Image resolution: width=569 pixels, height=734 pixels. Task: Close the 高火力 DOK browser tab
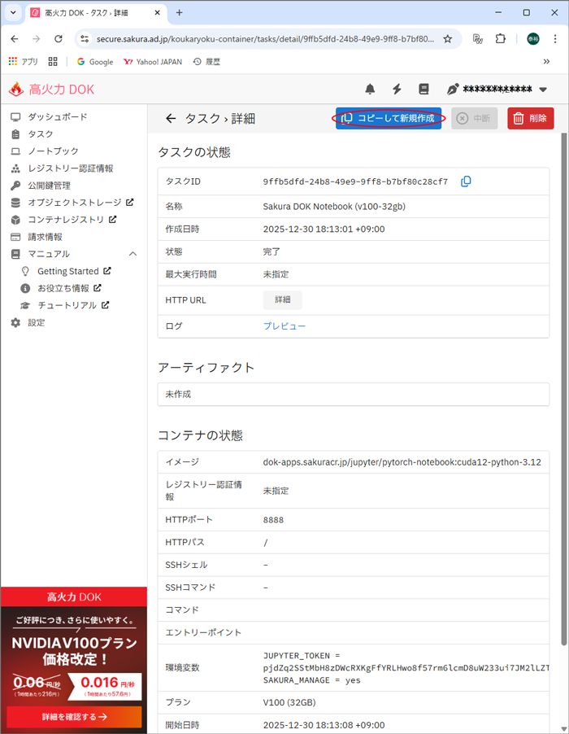point(158,13)
